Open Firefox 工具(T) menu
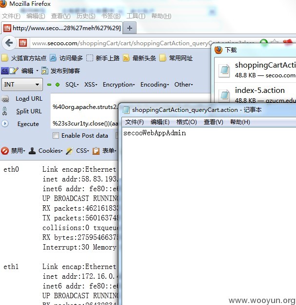The image size is (296, 305). click(x=136, y=16)
